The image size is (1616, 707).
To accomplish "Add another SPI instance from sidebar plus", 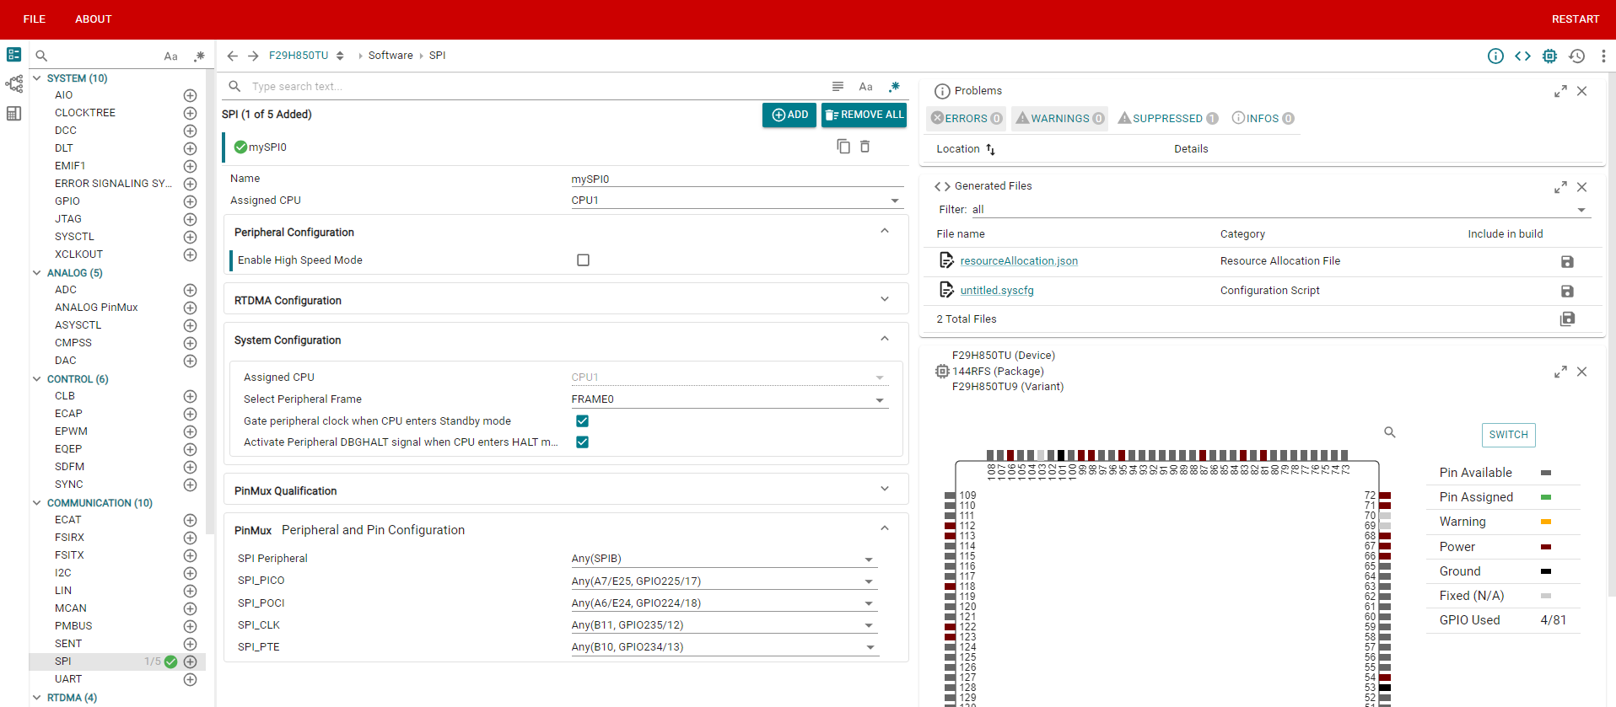I will (190, 661).
